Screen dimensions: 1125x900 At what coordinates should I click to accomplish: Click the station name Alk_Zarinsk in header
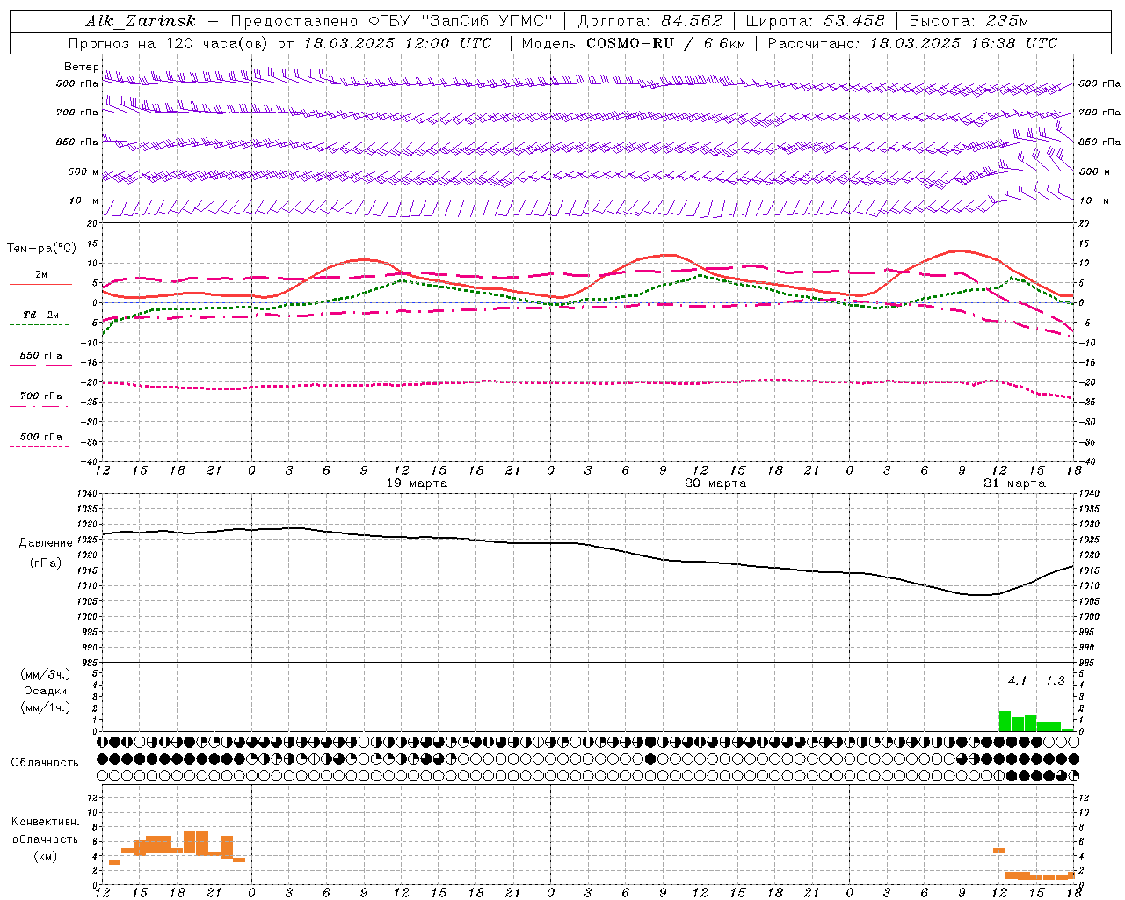[141, 21]
